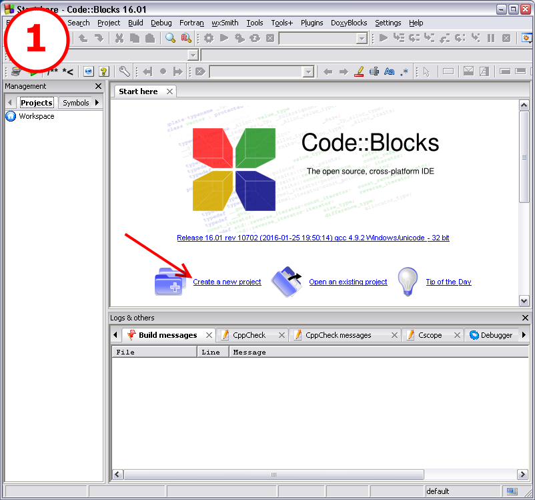Viewport: 535px width, 500px height.
Task: Click the DoxyBlocks line comment *< icon
Action: [x=67, y=71]
